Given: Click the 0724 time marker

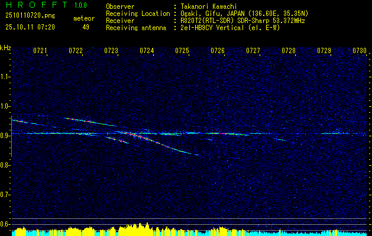Looking at the screenshot, I should [x=147, y=51].
